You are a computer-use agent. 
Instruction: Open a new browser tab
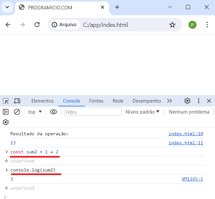[x=117, y=7]
